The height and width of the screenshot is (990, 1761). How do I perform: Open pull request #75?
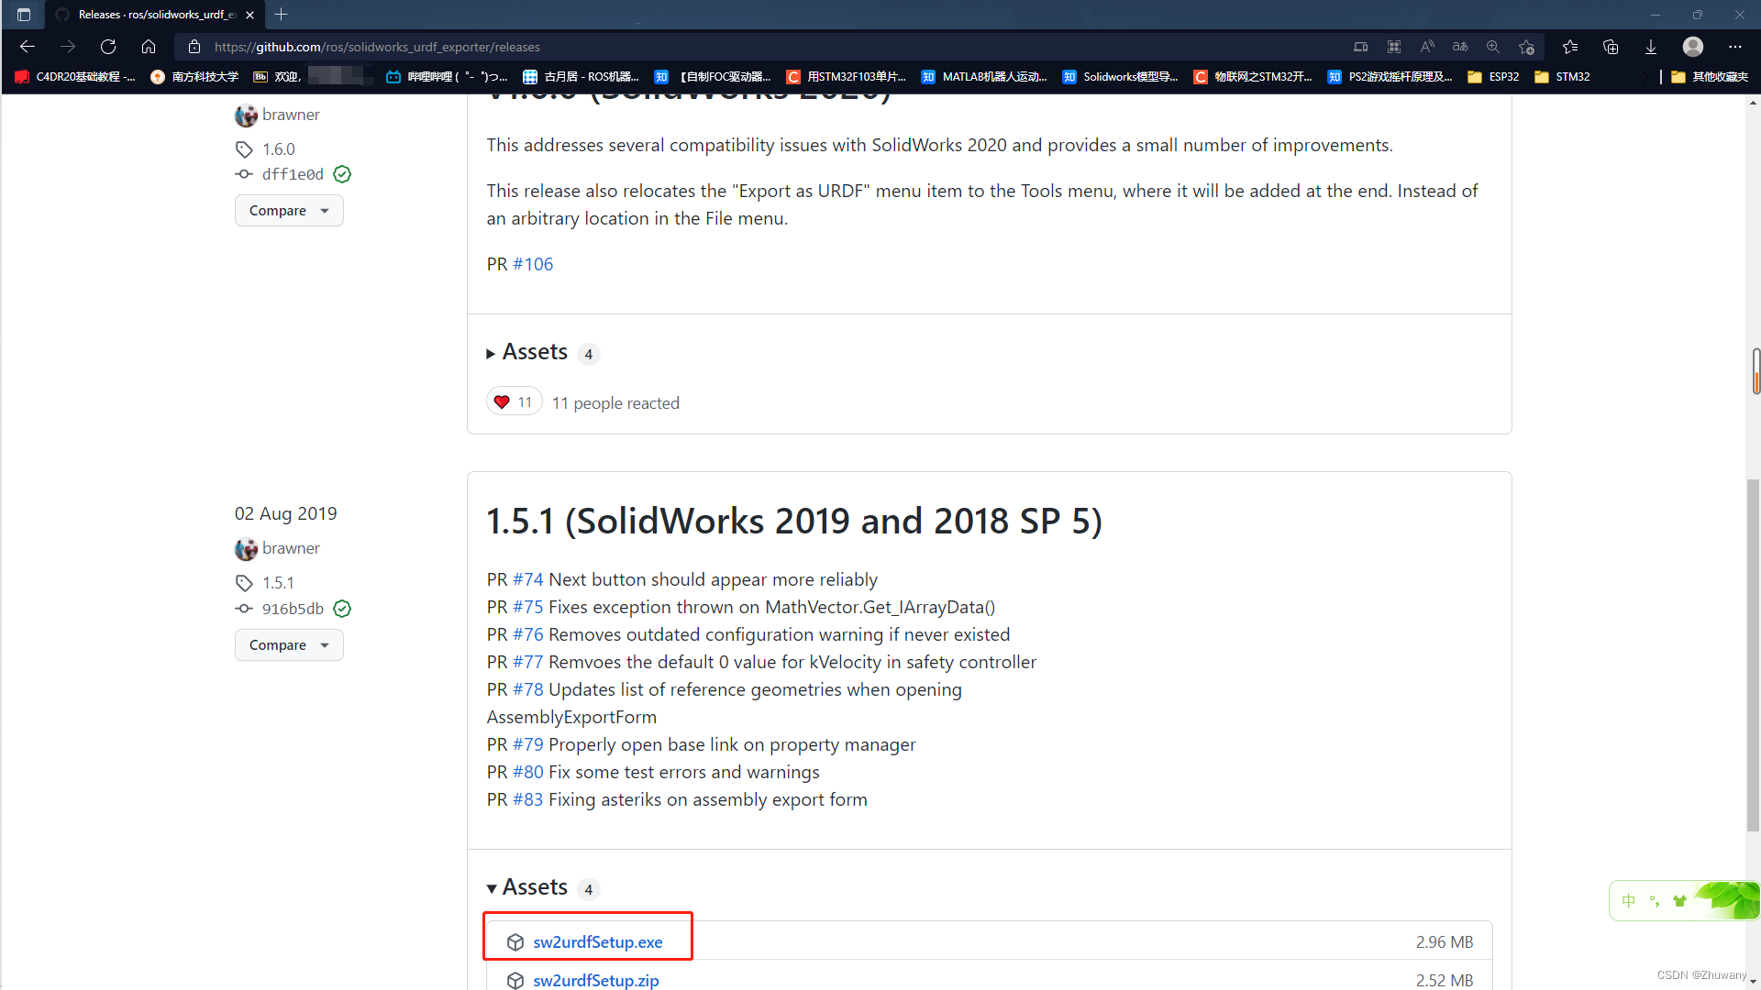(x=528, y=607)
